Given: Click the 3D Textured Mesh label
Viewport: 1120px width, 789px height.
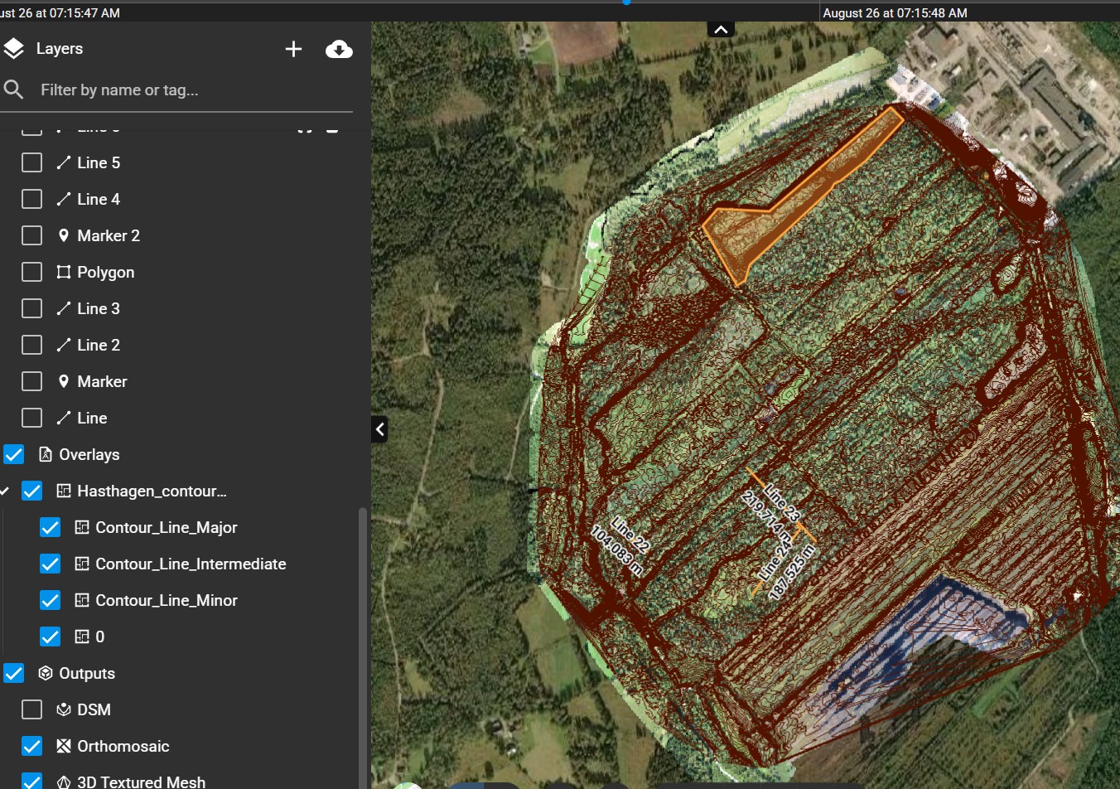Looking at the screenshot, I should point(141,782).
